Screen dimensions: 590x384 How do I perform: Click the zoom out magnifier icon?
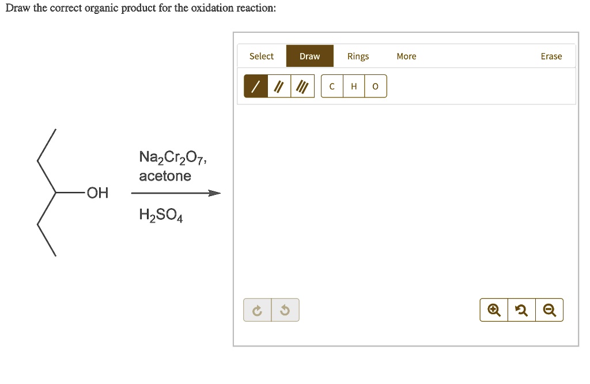click(549, 310)
